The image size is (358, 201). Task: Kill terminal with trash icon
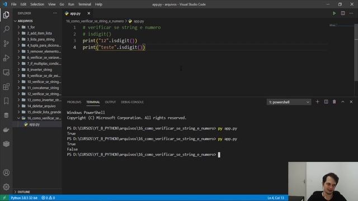tap(335, 102)
